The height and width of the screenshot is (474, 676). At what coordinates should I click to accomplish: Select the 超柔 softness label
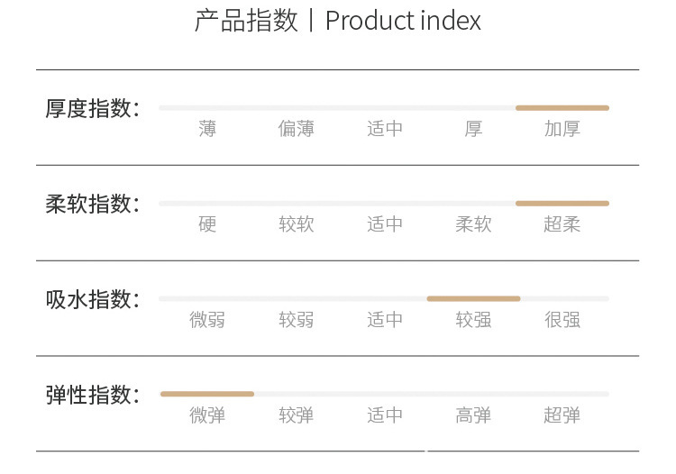562,224
